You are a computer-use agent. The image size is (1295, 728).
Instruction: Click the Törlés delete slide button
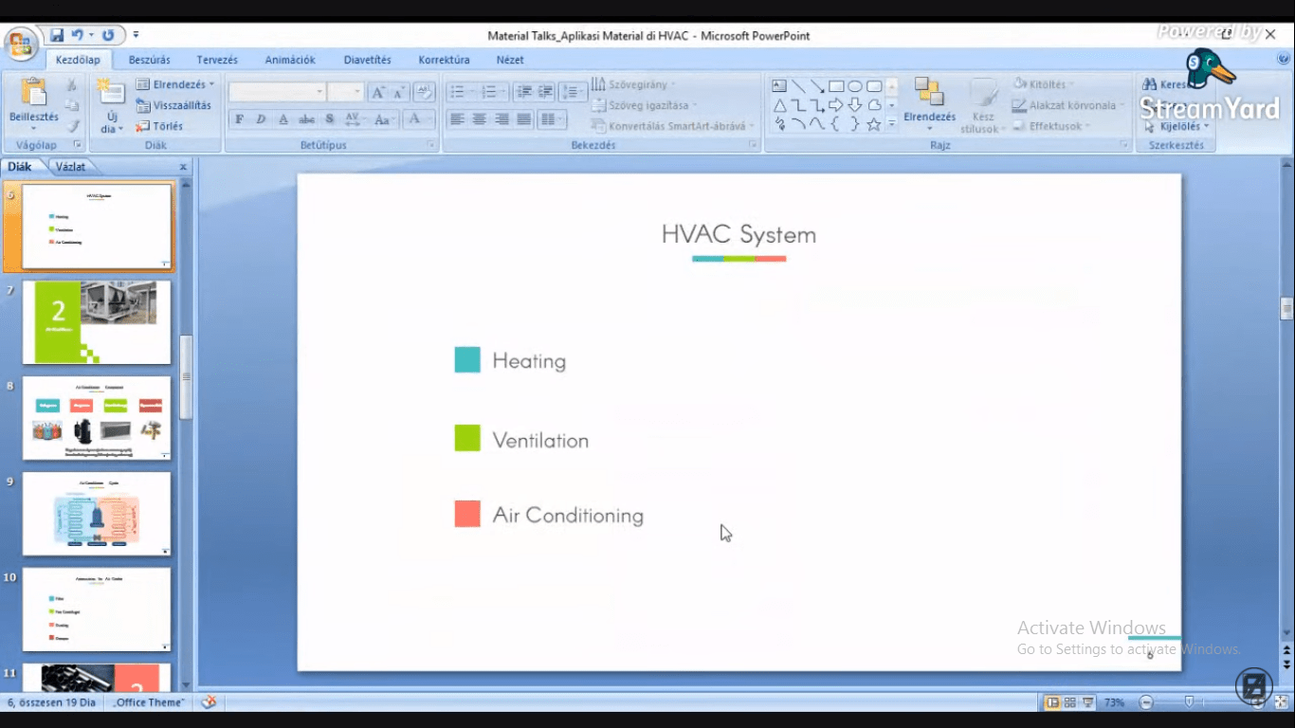[160, 126]
